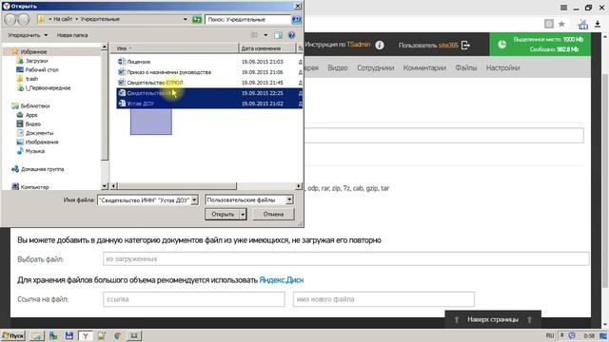Go forward in the Open dialog
The height and width of the screenshot is (342, 609).
[23, 19]
